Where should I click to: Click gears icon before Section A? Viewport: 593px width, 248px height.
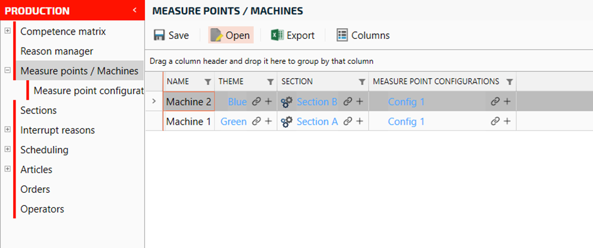tap(287, 121)
